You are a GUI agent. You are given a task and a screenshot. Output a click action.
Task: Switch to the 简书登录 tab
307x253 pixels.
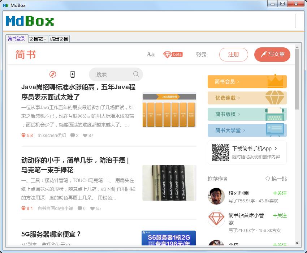pos(17,39)
